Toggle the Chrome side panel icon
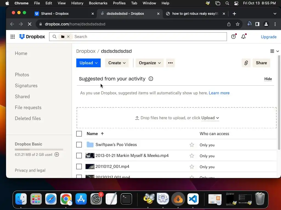Viewport: 281px width, 210px height. pos(257,24)
